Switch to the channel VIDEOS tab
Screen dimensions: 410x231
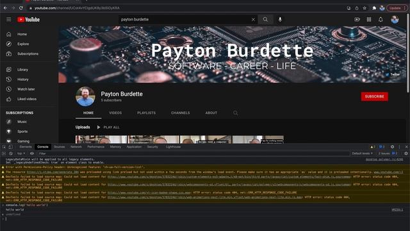click(115, 113)
